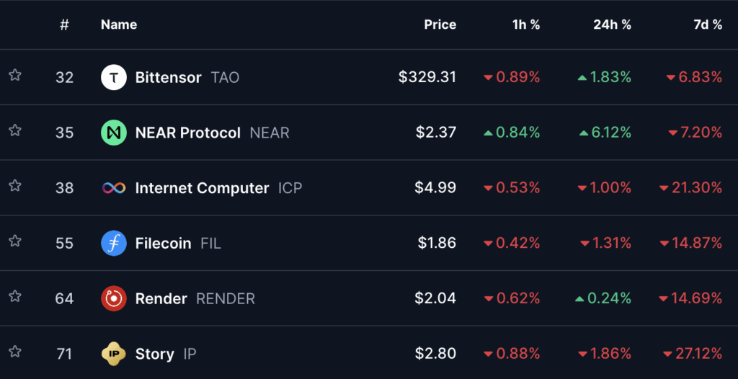Viewport: 738px width, 379px height.
Task: Sort by the Name column header
Action: [x=119, y=24]
